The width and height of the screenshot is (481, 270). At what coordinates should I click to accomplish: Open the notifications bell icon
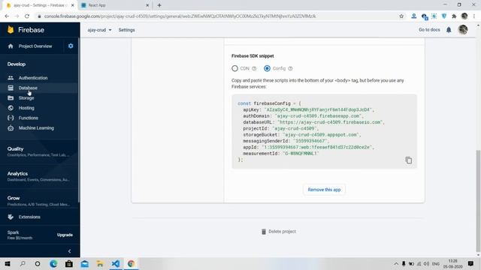[x=449, y=30]
